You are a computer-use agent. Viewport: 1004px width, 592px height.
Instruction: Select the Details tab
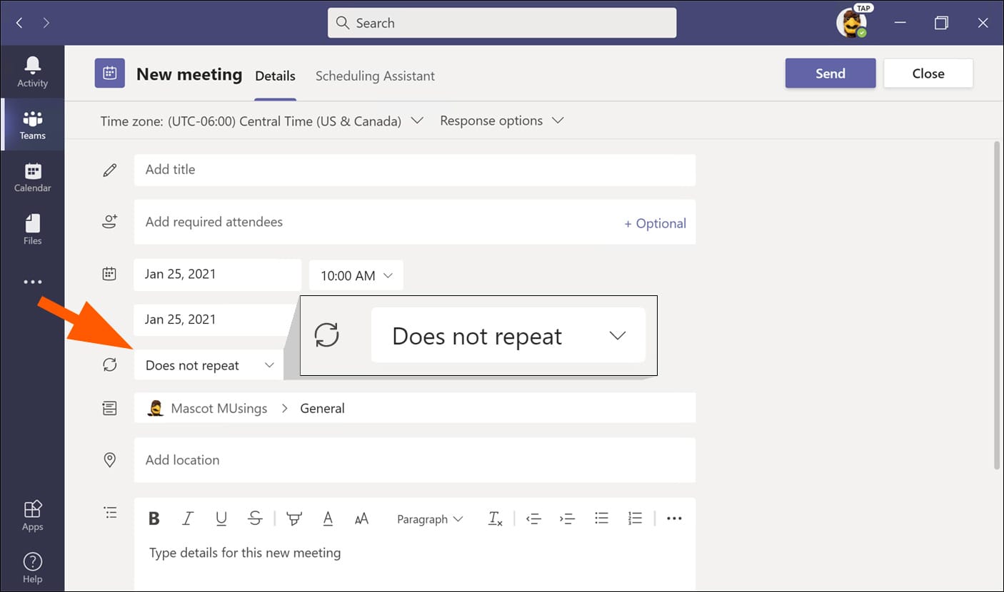click(275, 76)
